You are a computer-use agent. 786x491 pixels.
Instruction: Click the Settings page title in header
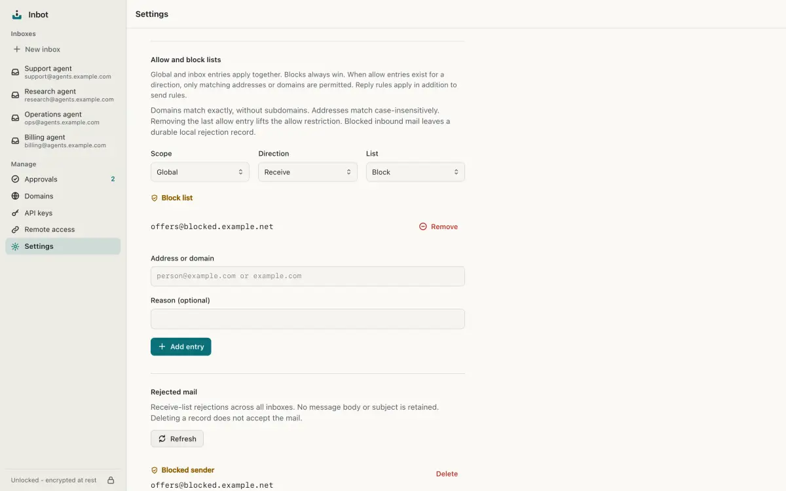coord(152,14)
